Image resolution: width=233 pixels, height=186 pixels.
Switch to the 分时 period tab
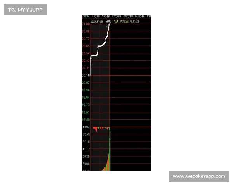pyautogui.click(x=86, y=16)
